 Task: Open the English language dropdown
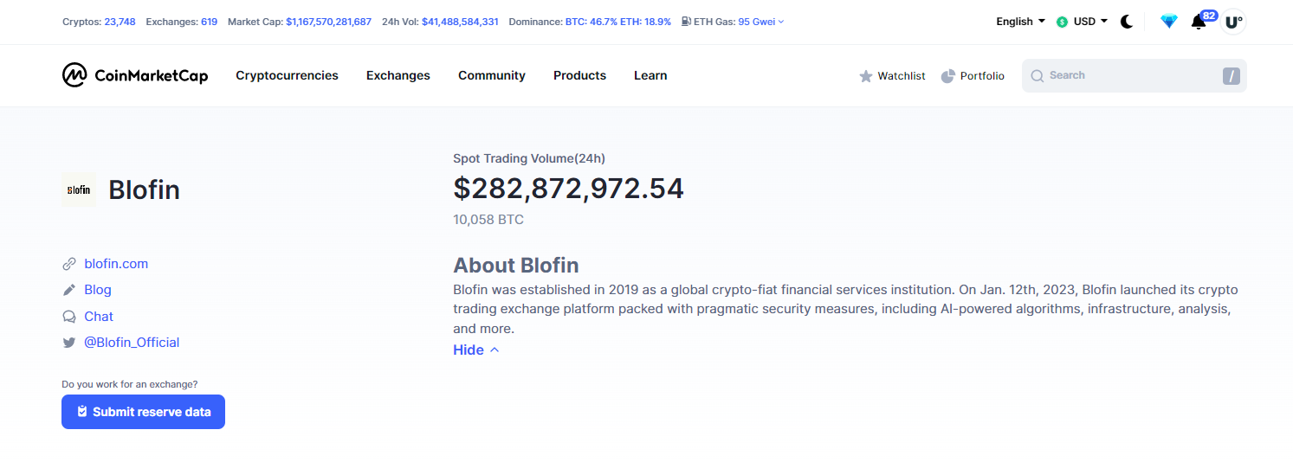[1020, 22]
